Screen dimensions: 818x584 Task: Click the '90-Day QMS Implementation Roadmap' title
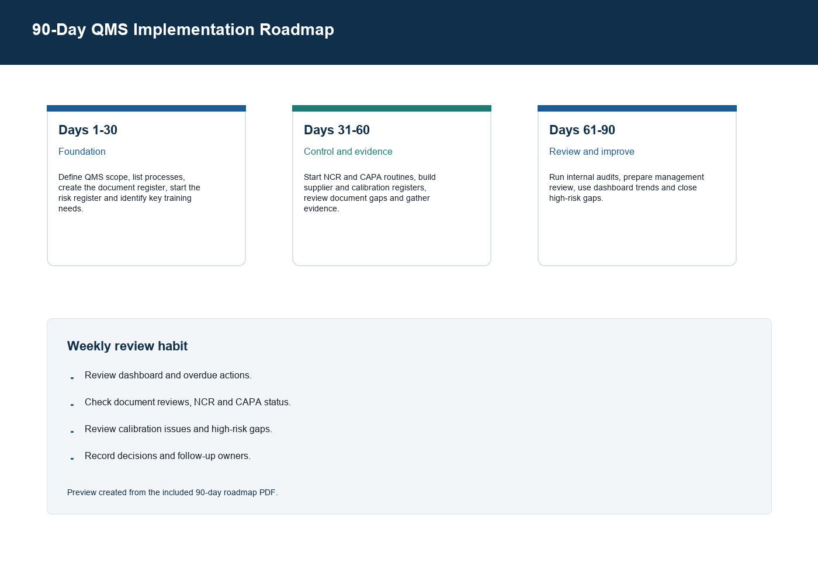coord(183,30)
